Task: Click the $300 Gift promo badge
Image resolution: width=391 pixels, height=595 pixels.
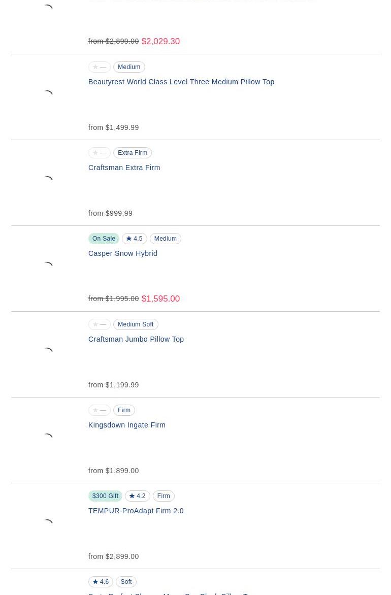Action: pos(106,496)
